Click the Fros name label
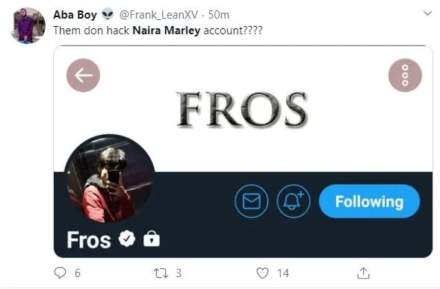440x289 pixels. [x=89, y=240]
